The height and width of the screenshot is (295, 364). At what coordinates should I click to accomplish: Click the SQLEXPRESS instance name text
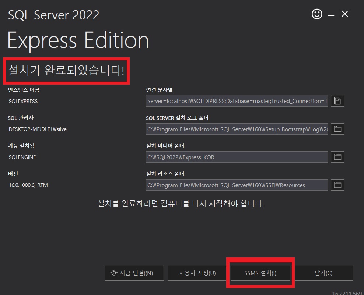coord(22,101)
